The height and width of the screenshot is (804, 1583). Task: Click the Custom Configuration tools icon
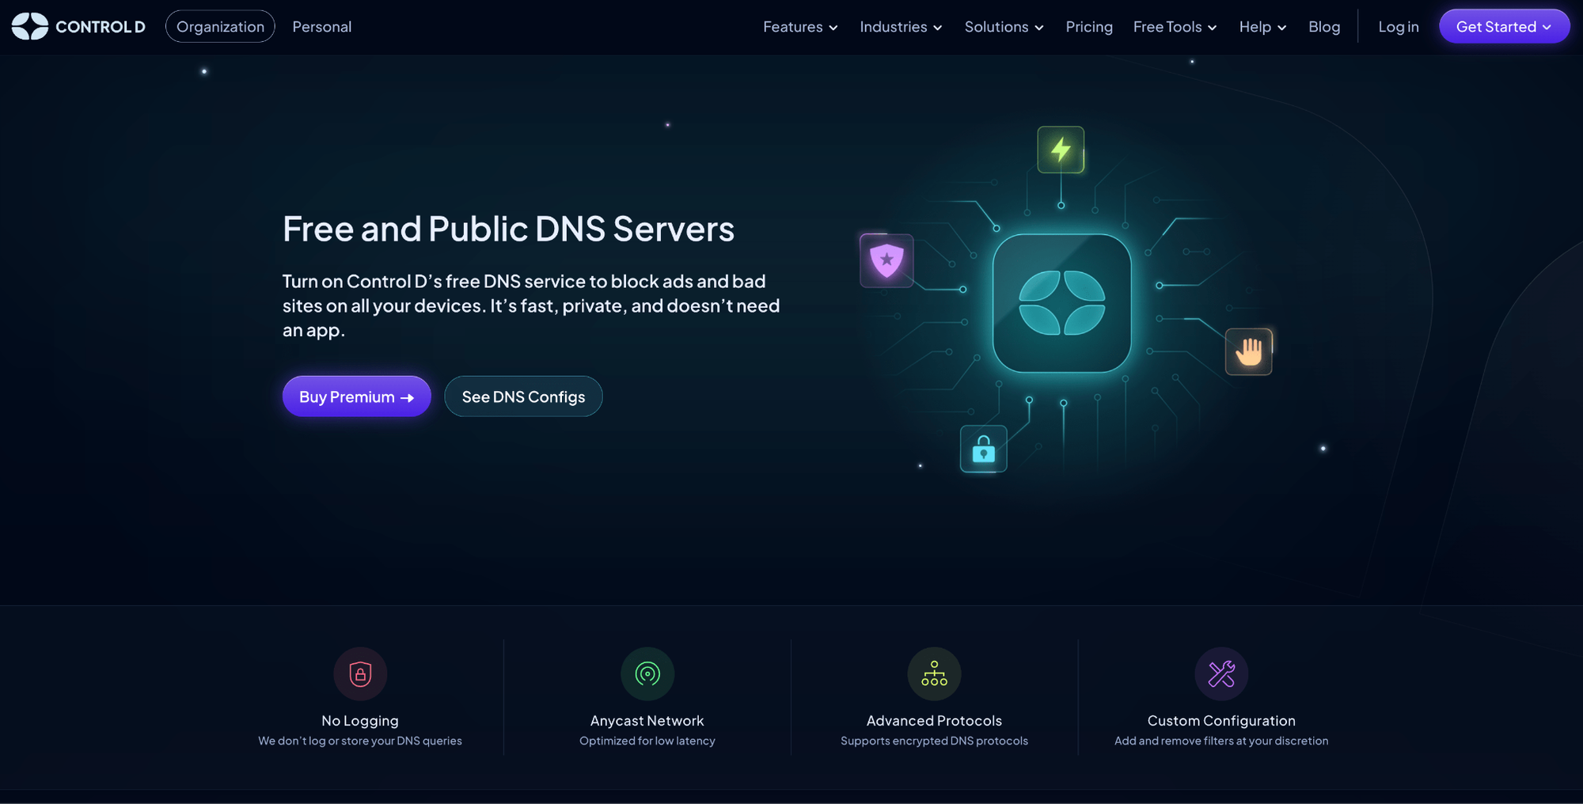pyautogui.click(x=1221, y=674)
